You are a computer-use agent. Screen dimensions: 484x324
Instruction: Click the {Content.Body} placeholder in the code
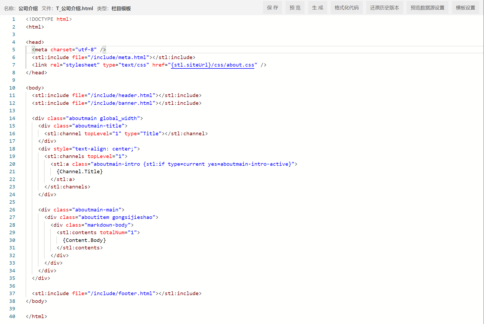(84, 240)
